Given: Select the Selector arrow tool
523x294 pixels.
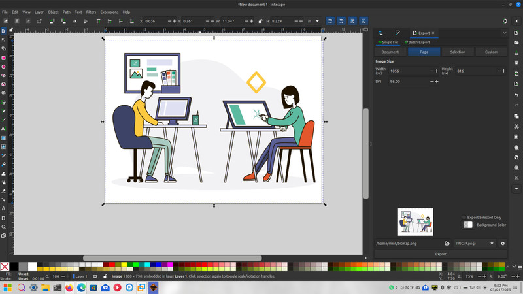Looking at the screenshot, I should click(x=4, y=31).
